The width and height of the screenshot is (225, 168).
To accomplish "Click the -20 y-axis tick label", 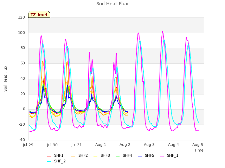I will [22, 125].
